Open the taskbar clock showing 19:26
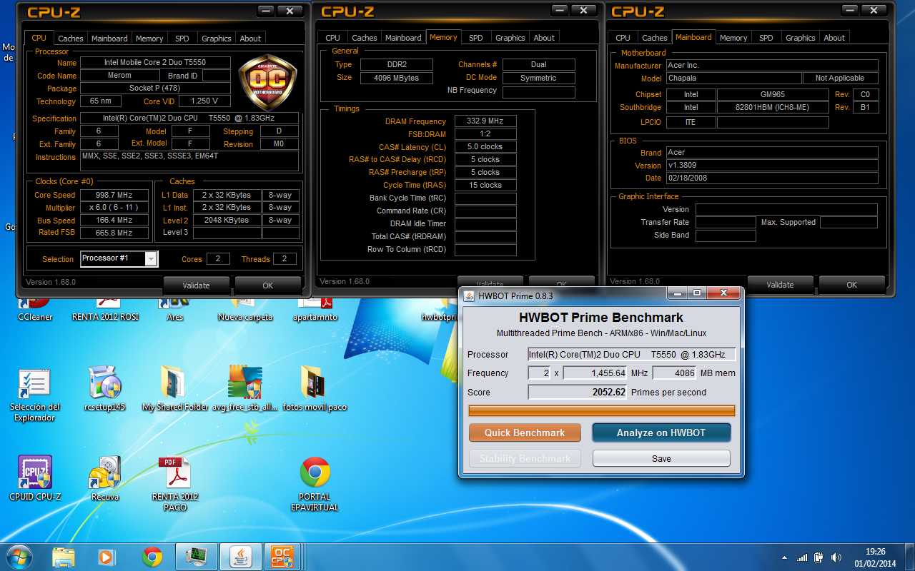The height and width of the screenshot is (571, 915). pyautogui.click(x=876, y=557)
